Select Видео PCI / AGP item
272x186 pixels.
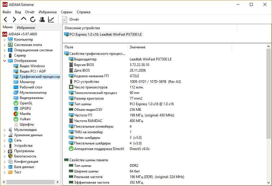point(32,71)
